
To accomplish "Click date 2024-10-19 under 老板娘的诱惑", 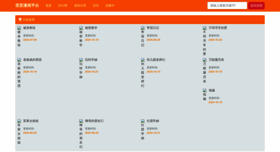I will [x=30, y=72].
